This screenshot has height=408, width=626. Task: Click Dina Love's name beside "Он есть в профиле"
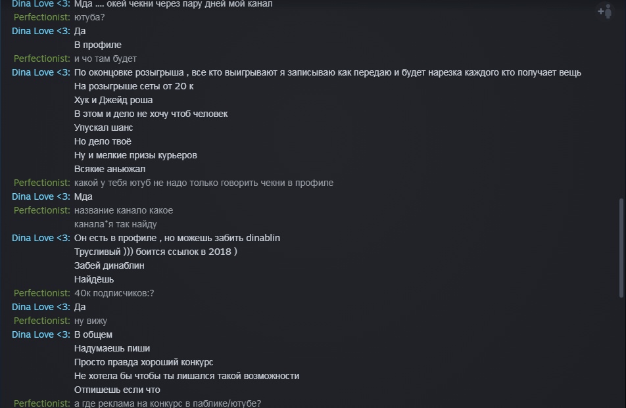(40, 238)
